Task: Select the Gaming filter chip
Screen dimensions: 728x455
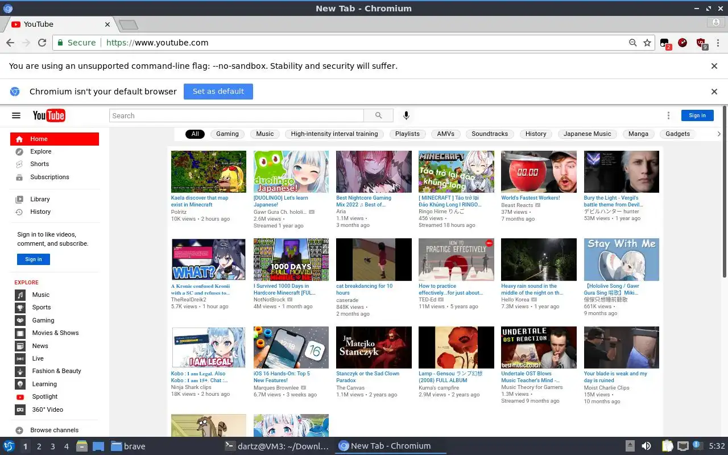Action: [x=227, y=134]
